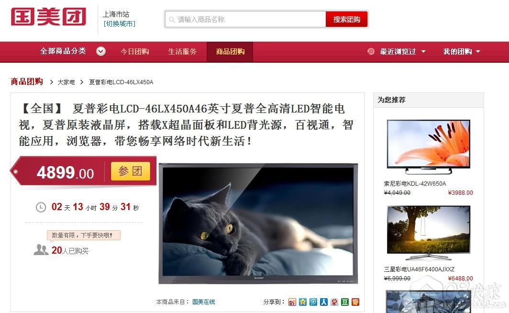Focus the product name search field
509x313 pixels.
coord(245,20)
